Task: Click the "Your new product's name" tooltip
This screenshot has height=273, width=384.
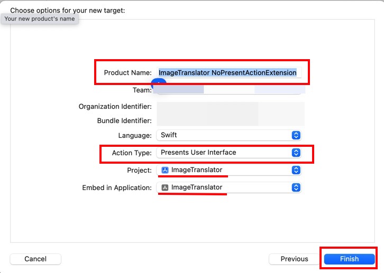Action: pyautogui.click(x=40, y=18)
